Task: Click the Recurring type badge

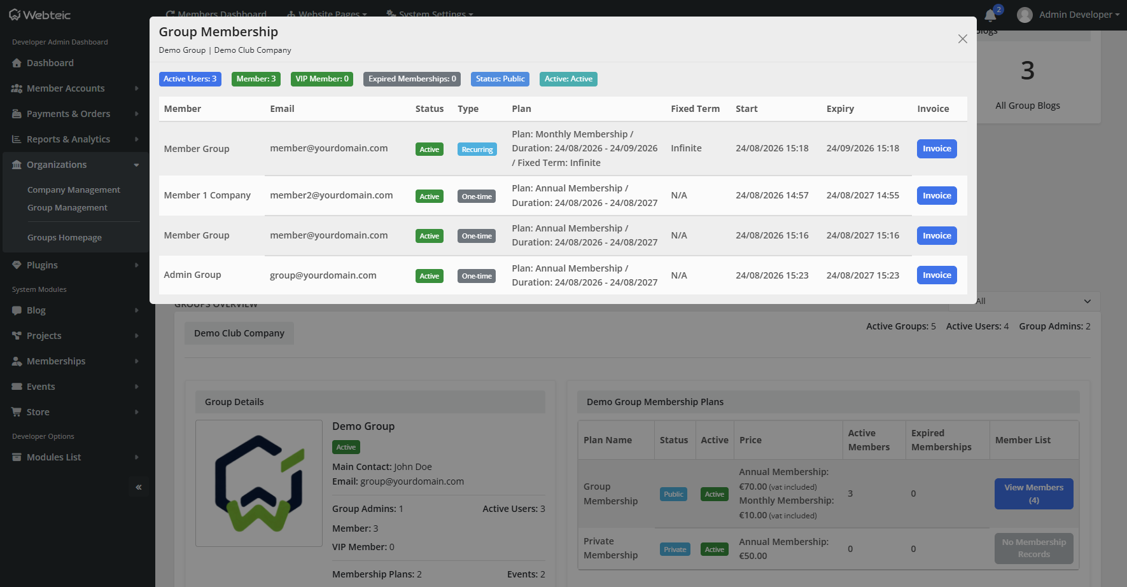Action: [x=477, y=149]
